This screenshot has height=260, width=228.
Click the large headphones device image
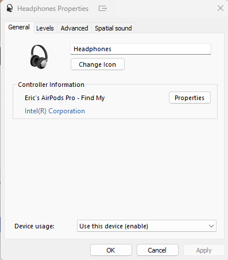(x=39, y=57)
